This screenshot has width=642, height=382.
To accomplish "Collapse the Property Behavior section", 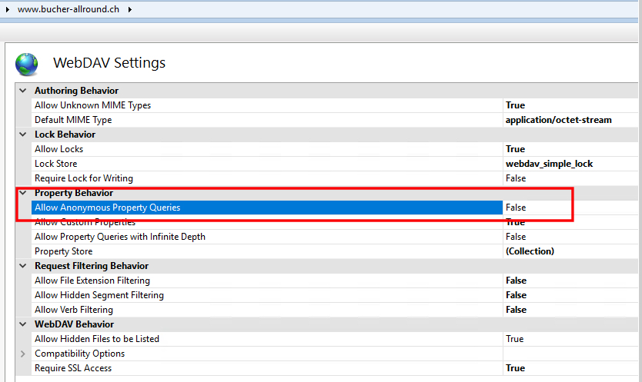I will pyautogui.click(x=23, y=193).
